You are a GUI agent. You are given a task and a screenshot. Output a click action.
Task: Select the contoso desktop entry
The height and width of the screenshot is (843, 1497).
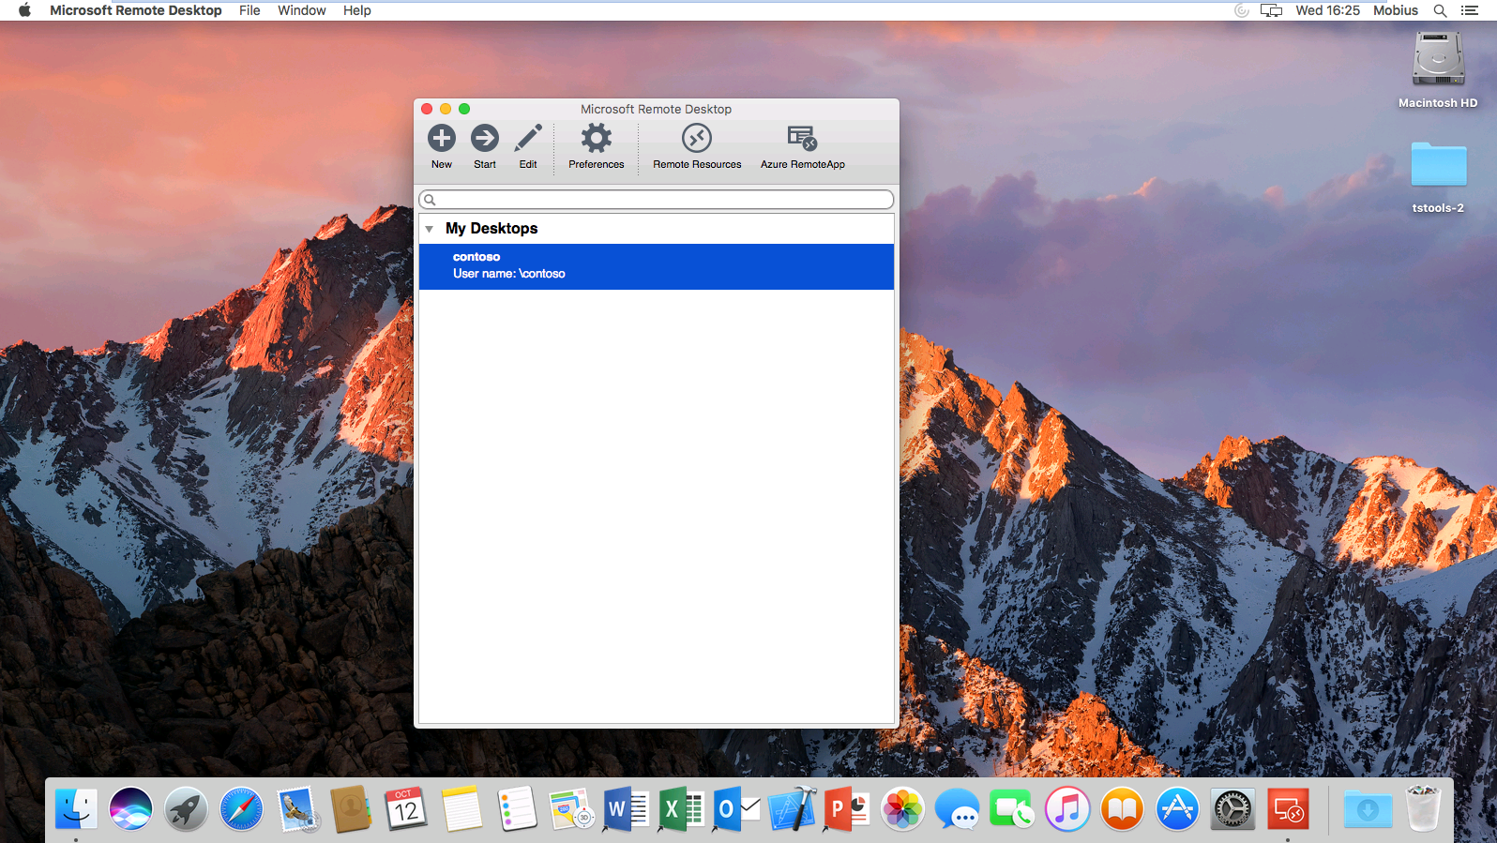pos(657,266)
